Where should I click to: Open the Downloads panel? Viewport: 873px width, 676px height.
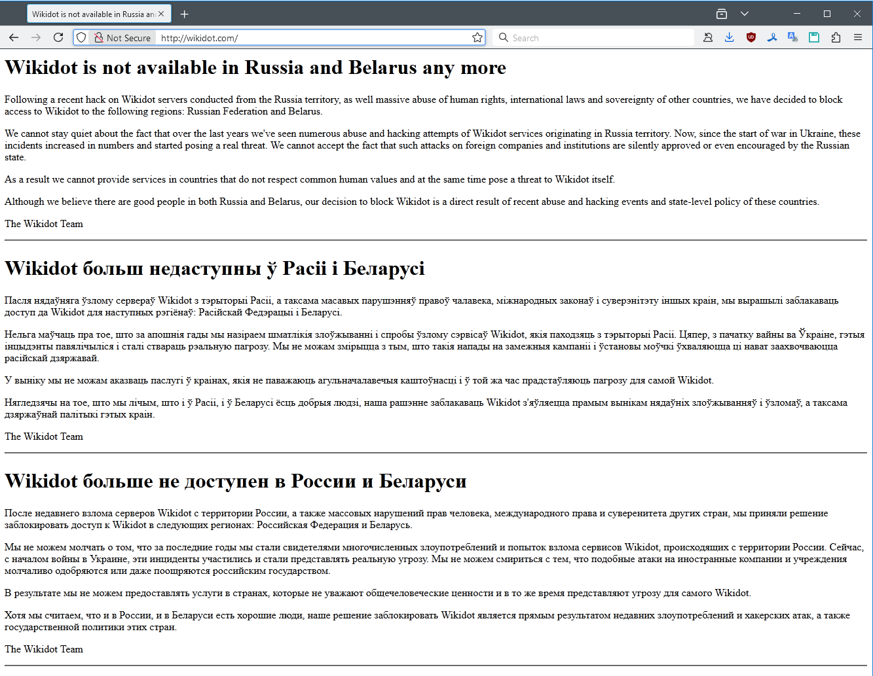[729, 38]
